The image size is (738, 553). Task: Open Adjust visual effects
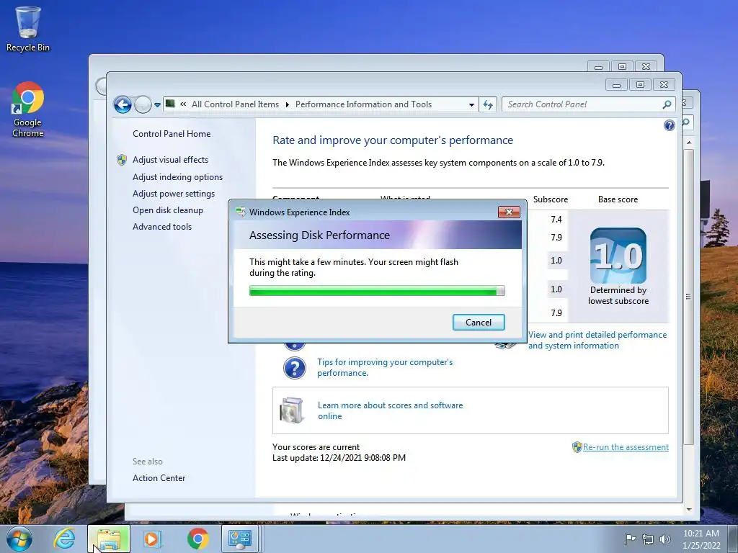point(170,160)
